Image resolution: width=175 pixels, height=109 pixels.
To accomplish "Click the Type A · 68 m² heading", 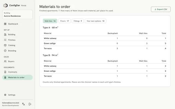I will [x=50, y=28].
